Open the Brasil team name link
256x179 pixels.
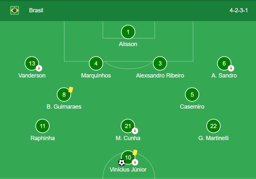pos(36,10)
